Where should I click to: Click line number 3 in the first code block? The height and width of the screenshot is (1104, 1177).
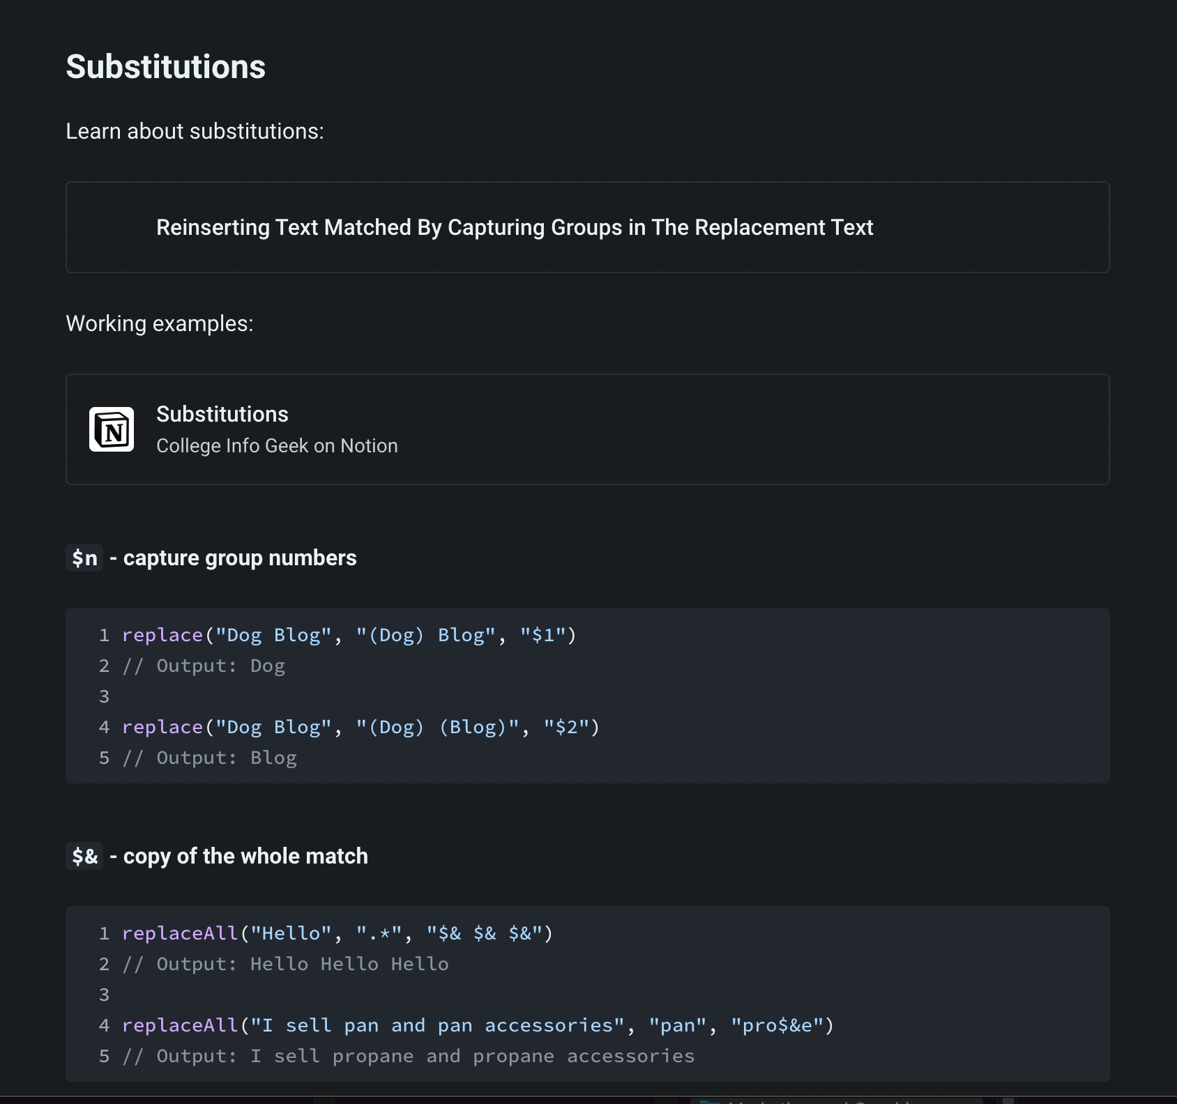pyautogui.click(x=103, y=696)
